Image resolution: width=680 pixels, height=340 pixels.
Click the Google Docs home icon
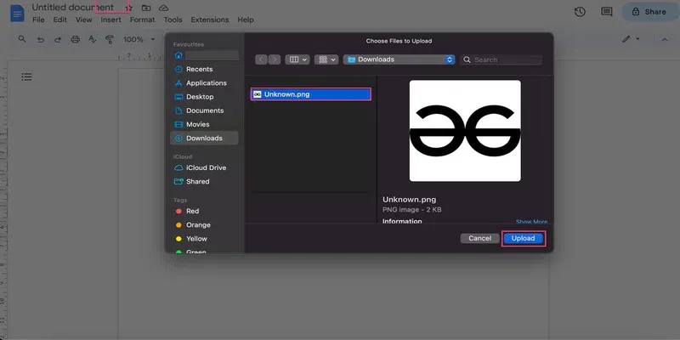[x=17, y=14]
